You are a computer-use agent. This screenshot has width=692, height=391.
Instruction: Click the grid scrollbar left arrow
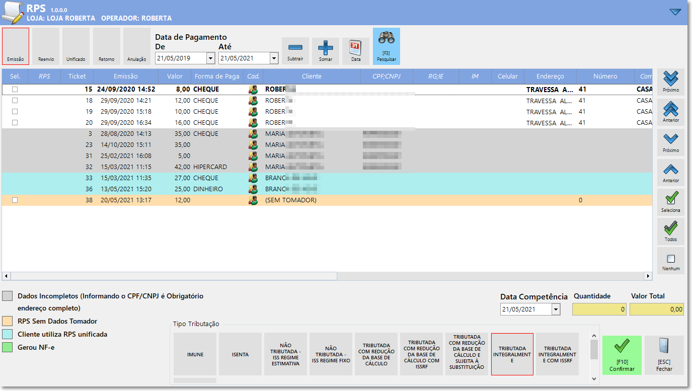click(x=6, y=276)
